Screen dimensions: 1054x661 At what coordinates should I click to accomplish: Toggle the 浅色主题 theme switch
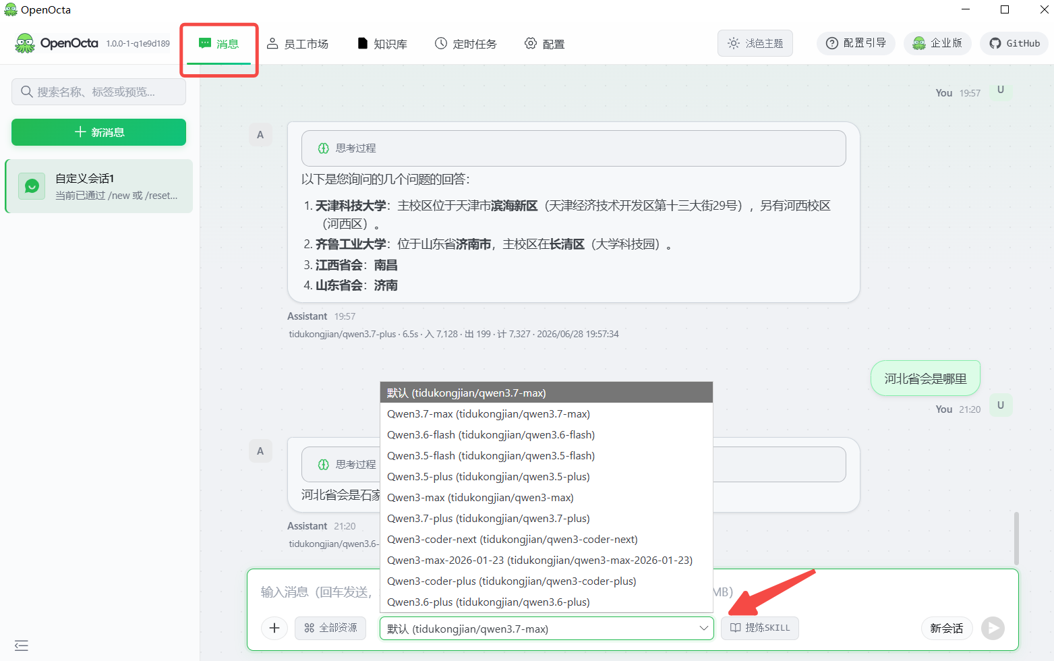point(755,43)
